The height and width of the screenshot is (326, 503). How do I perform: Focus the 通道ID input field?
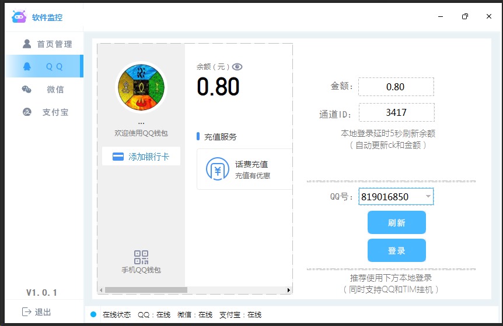click(396, 112)
